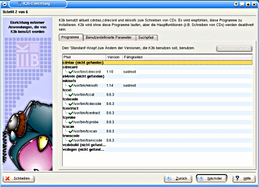Click the Schließen button
The image size is (259, 187).
pyautogui.click(x=19, y=179)
